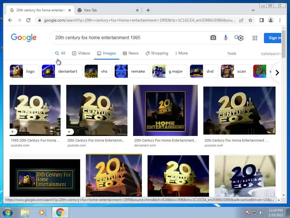Switch to Videos results tab

pyautogui.click(x=81, y=53)
